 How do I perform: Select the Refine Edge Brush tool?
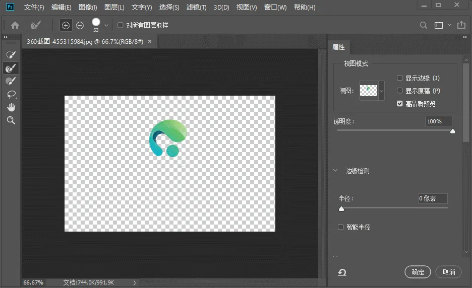pos(11,68)
